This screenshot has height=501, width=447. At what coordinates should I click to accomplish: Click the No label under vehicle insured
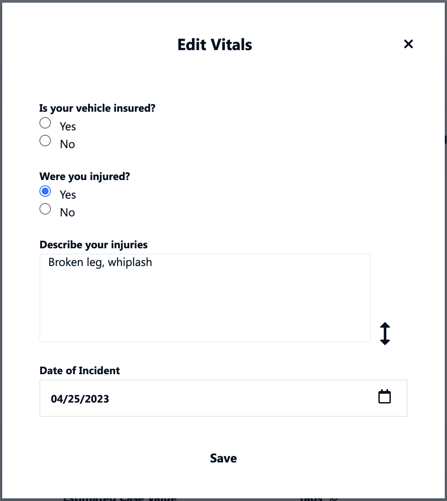[x=67, y=145]
